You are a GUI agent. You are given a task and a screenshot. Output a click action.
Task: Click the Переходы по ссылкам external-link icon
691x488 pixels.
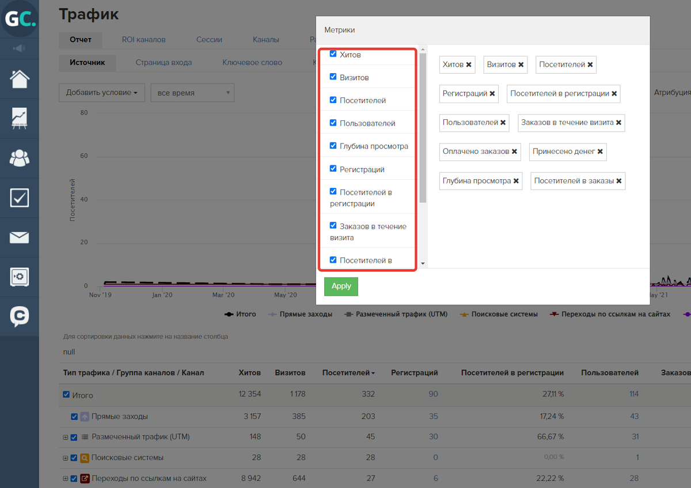click(x=85, y=478)
